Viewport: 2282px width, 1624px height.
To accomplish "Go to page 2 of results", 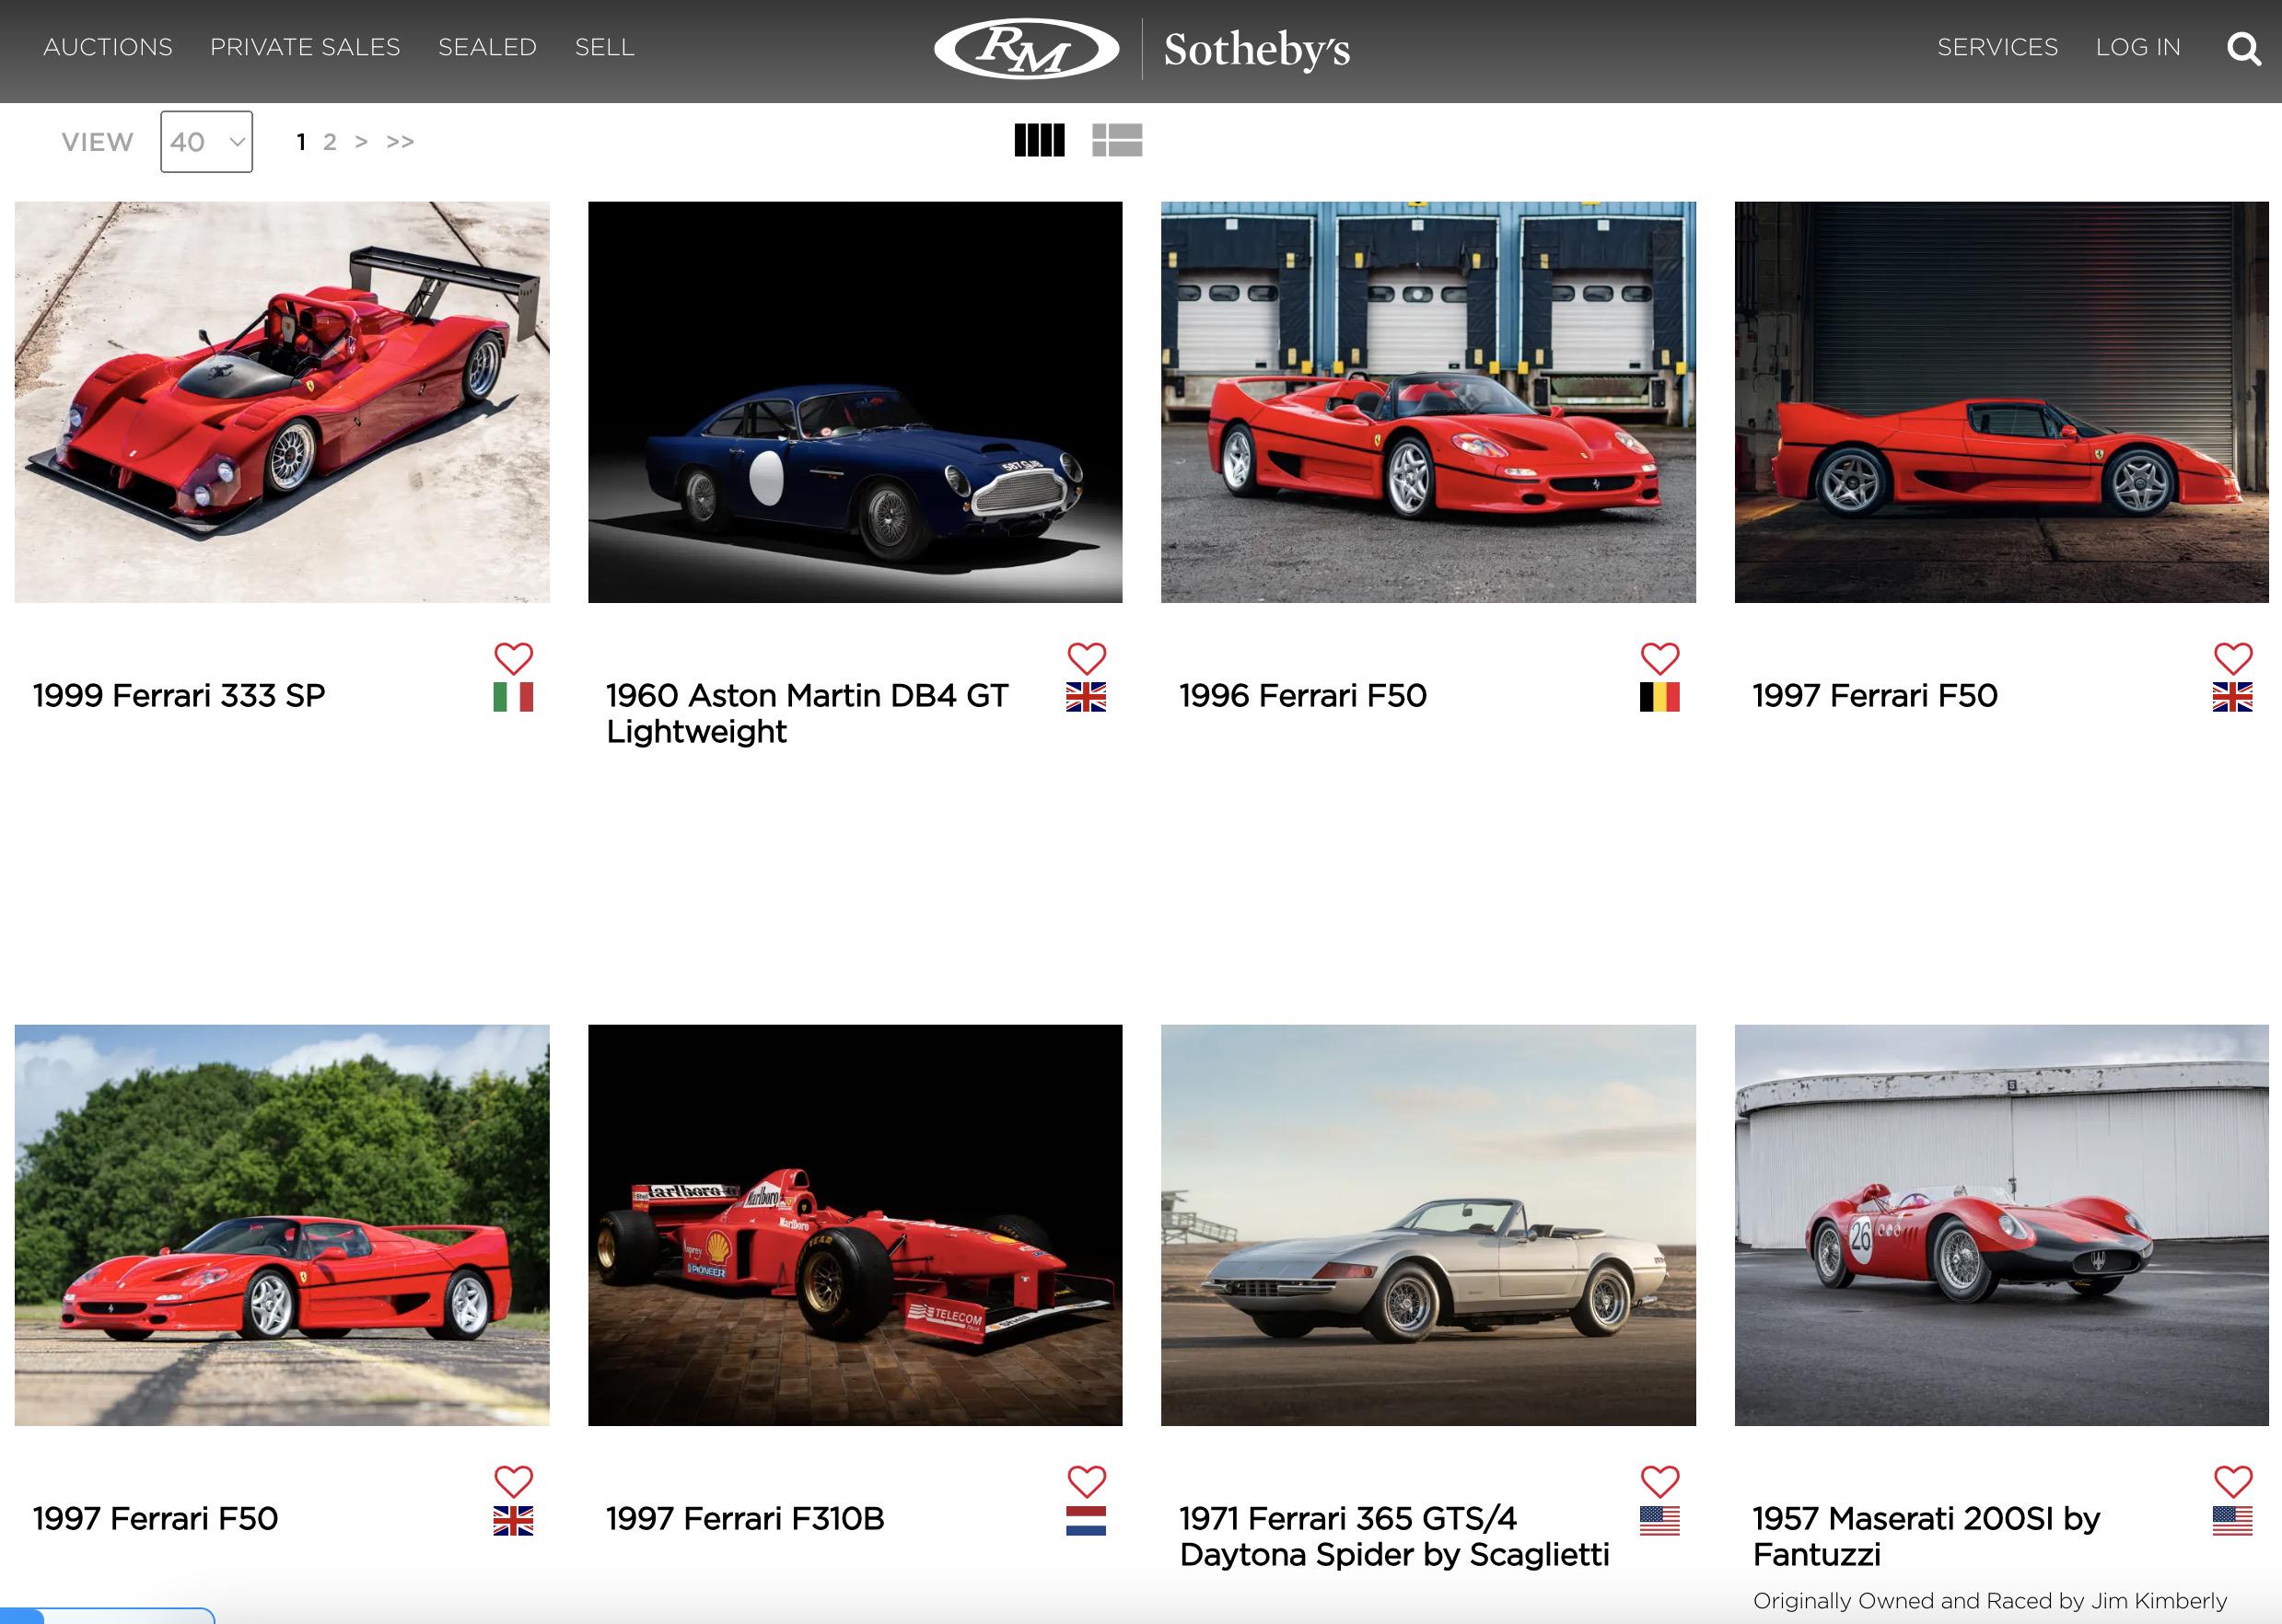I will pyautogui.click(x=329, y=142).
